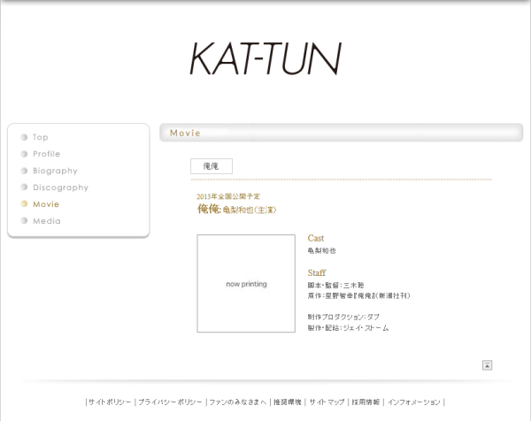This screenshot has height=421, width=531.
Task: Open the サイトマップ footer link
Action: point(327,402)
